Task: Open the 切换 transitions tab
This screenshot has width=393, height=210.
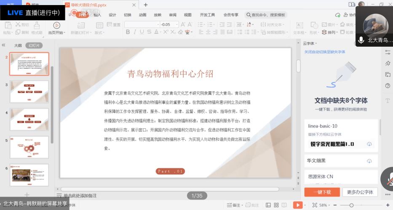Action: 127,15
